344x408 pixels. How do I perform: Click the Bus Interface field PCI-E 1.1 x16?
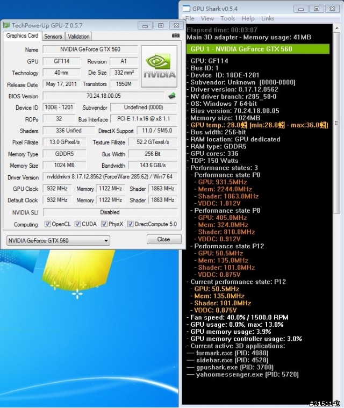tap(144, 119)
